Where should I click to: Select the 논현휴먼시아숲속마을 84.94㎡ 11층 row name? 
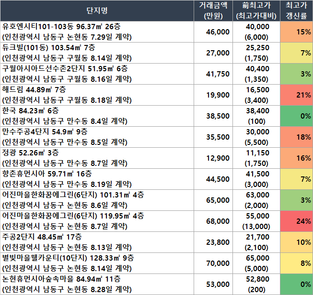coord(97,284)
